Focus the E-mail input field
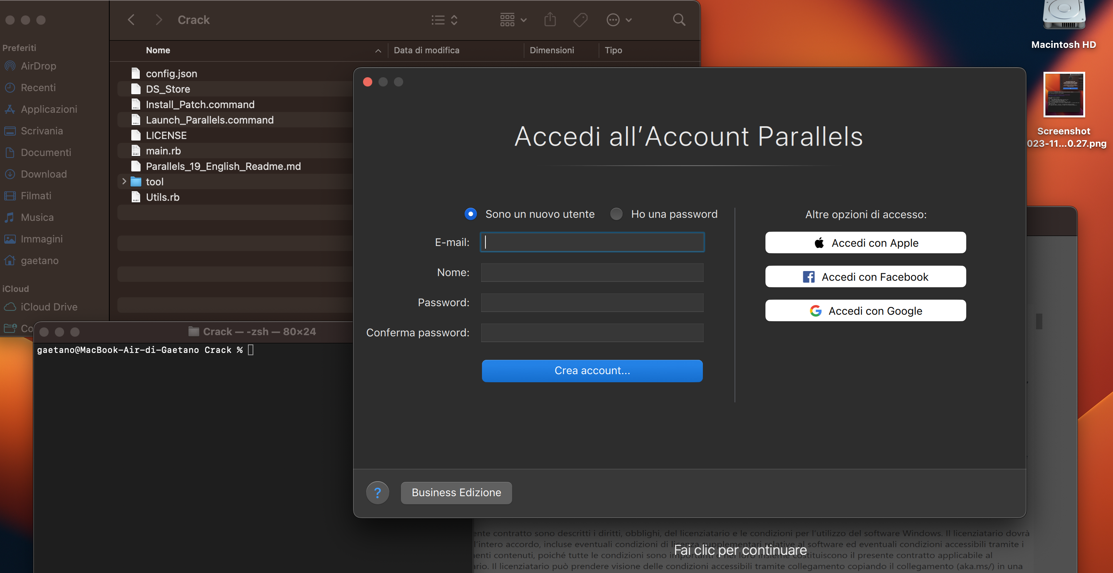The image size is (1113, 573). pos(592,242)
